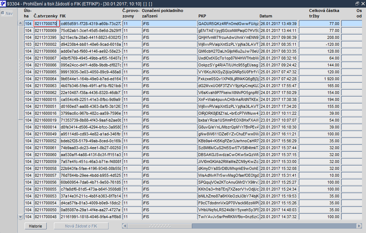Viewport: 366px width, 233px height.
Task: Click date 25.01.2017 09:24:42
Action: click(x=278, y=65)
